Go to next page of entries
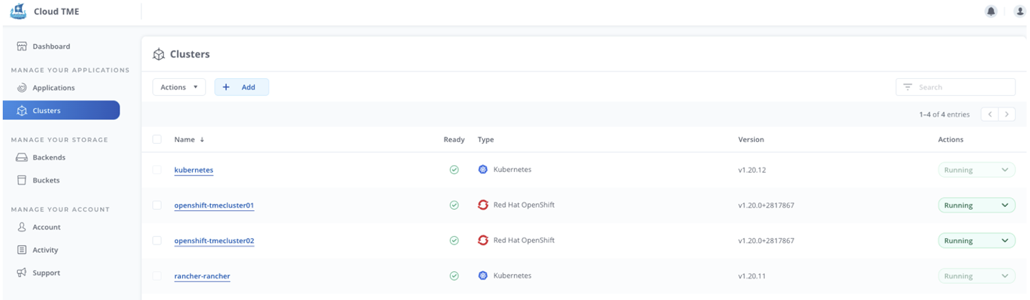 click(x=1007, y=114)
